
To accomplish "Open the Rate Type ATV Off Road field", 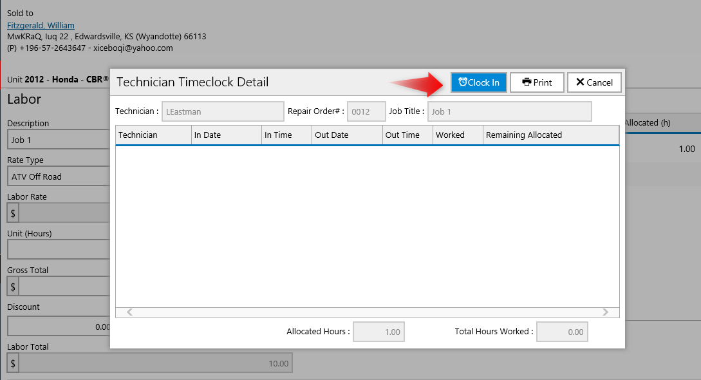I will [59, 176].
